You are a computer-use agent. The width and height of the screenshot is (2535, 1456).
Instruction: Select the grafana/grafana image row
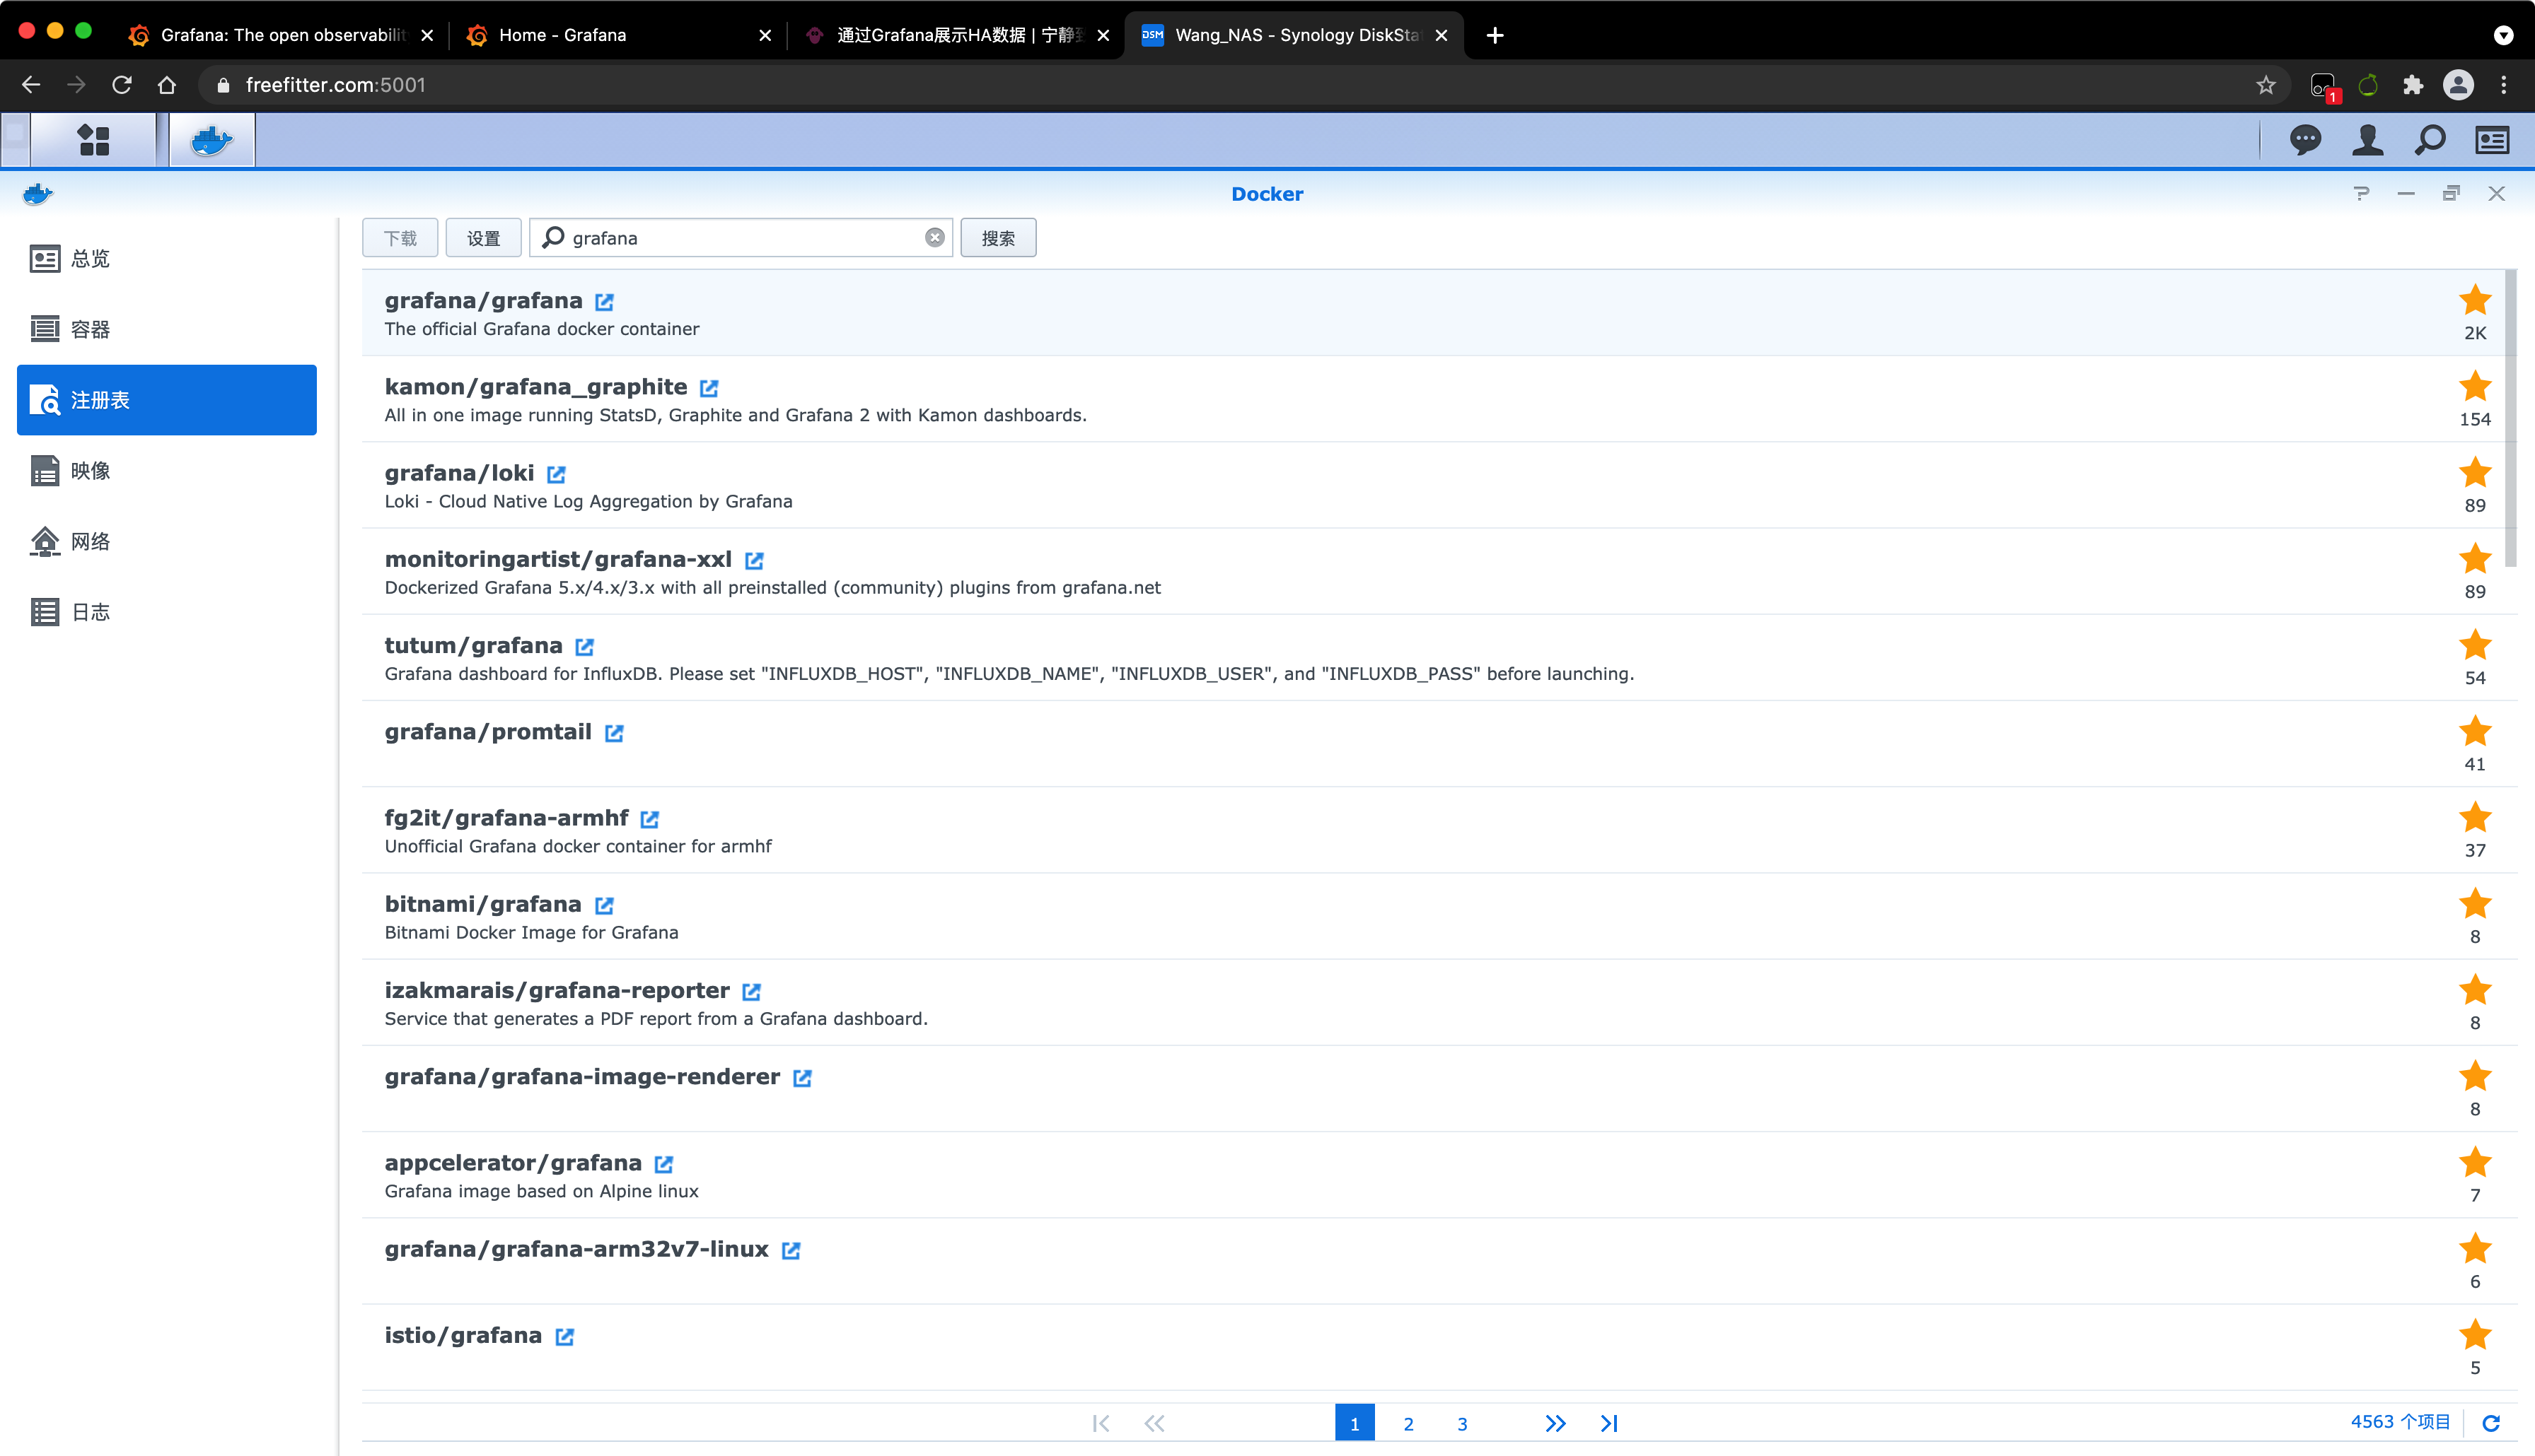pos(1432,313)
